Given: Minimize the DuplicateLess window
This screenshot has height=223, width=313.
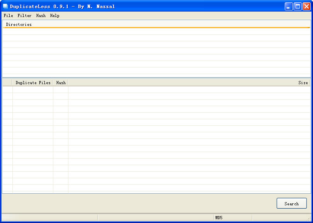Looking at the screenshot, I should (288, 7).
